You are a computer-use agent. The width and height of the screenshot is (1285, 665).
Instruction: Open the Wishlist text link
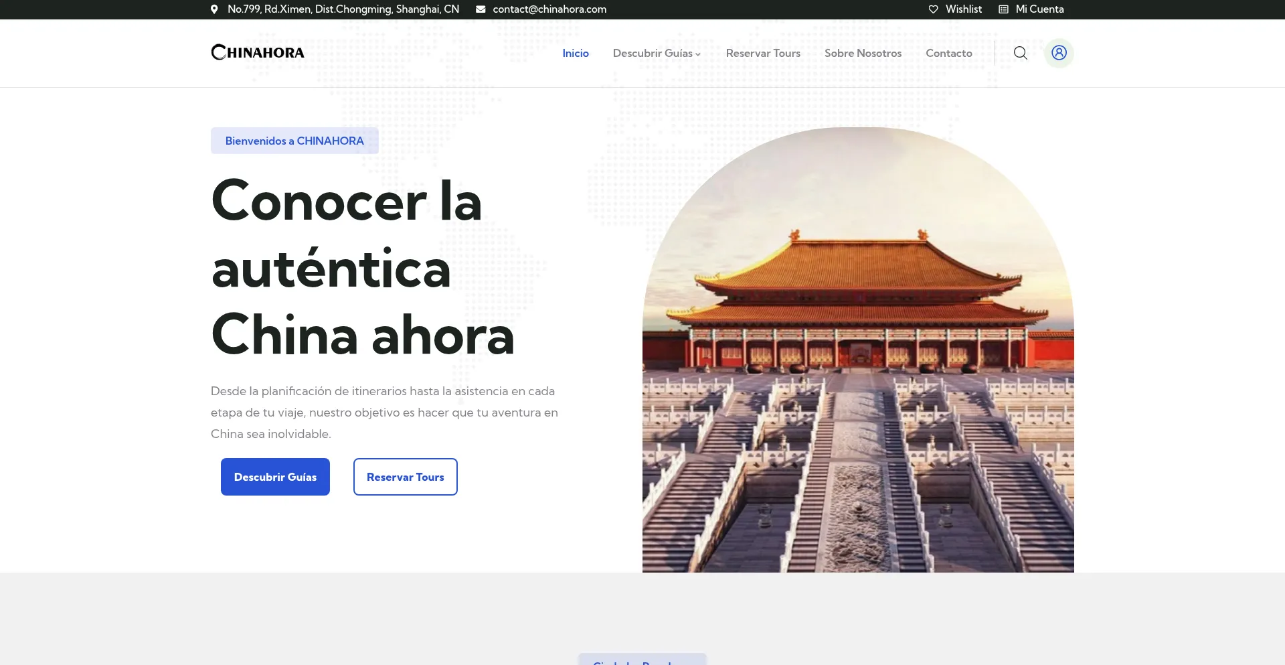(963, 9)
